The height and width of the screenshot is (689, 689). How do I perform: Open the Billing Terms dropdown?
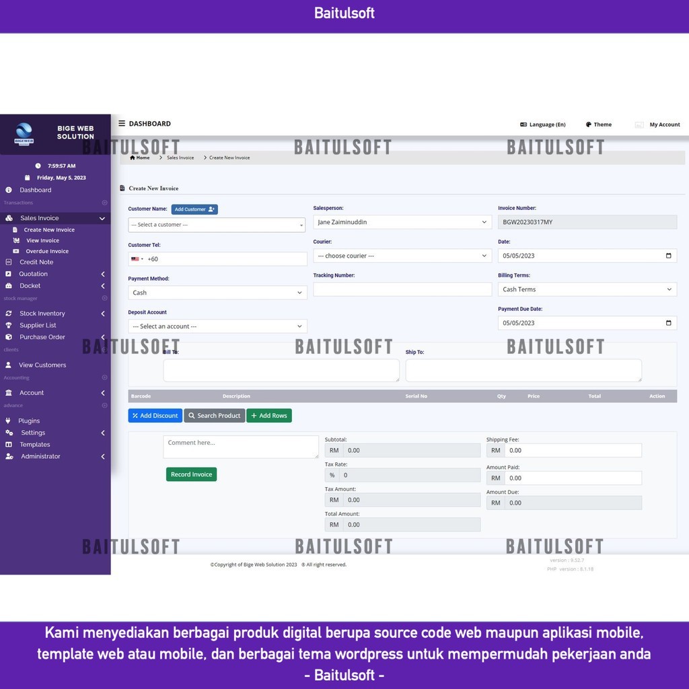587,289
